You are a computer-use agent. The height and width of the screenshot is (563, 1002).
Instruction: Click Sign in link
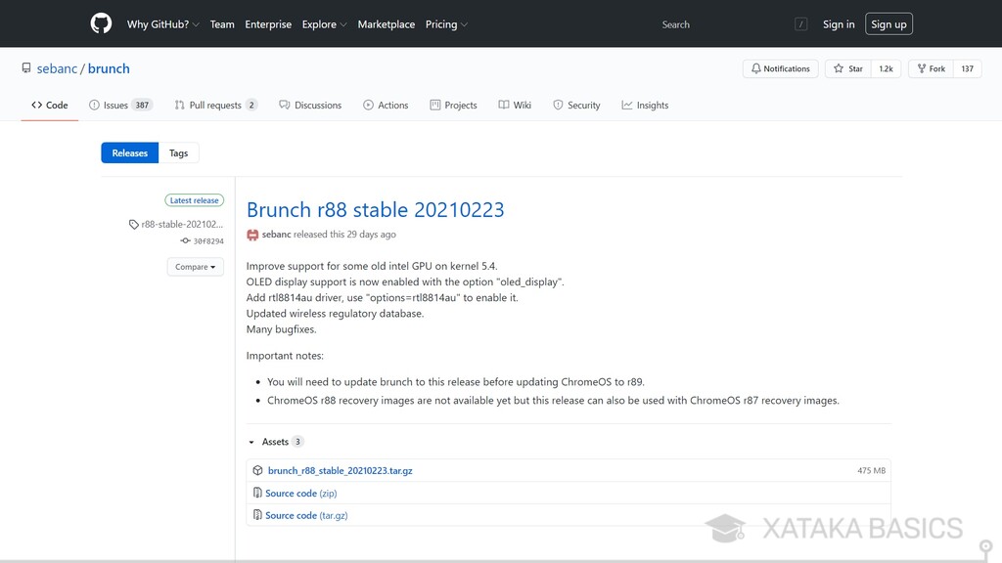tap(839, 24)
